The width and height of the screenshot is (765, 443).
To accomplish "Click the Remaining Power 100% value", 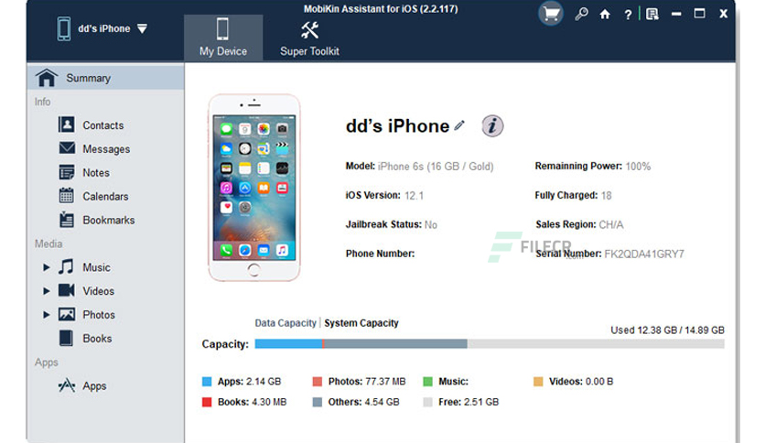I will 638,167.
